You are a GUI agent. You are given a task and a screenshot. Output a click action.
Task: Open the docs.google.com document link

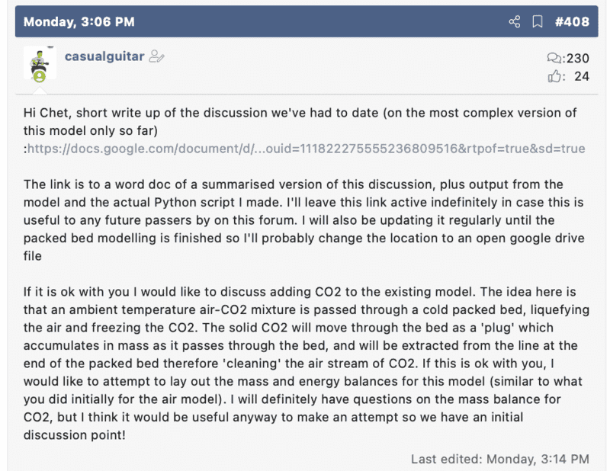pos(306,149)
